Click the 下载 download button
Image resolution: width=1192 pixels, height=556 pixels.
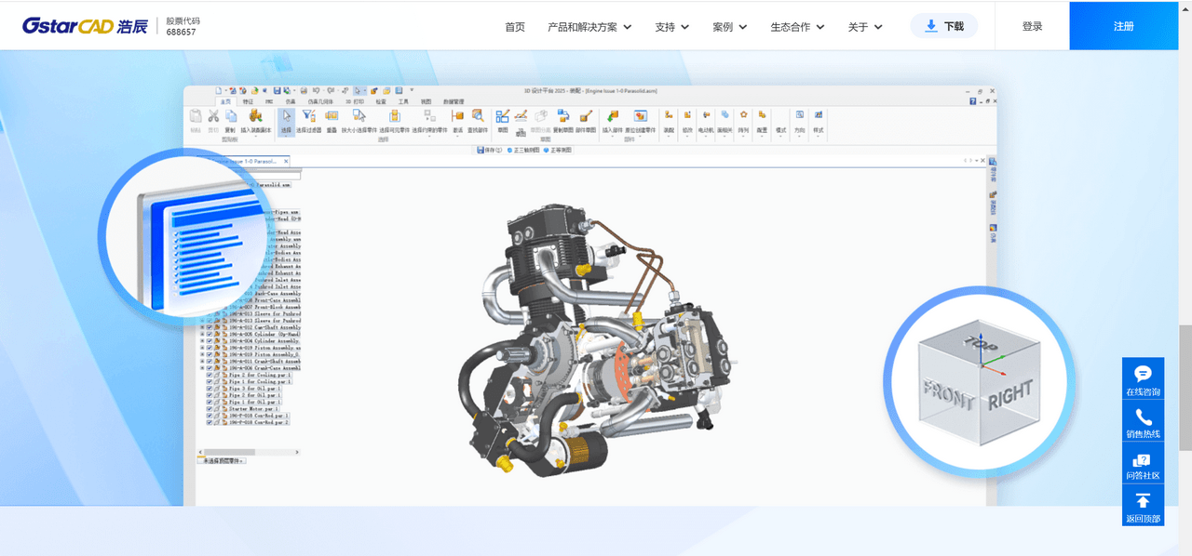pyautogui.click(x=943, y=26)
